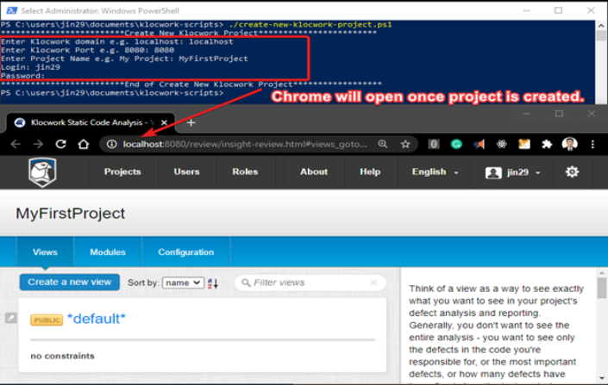Select the Views tab
This screenshot has width=608, height=385.
pos(45,252)
